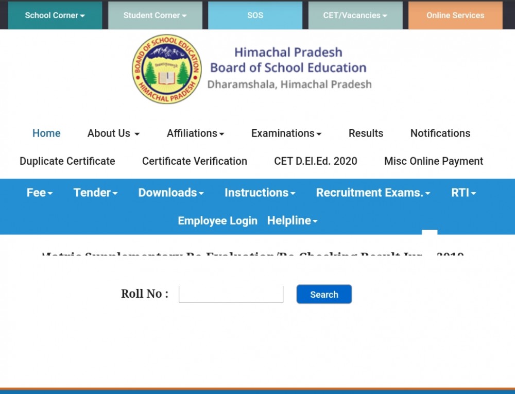Expand the Examinations menu
515x394 pixels.
click(x=286, y=133)
